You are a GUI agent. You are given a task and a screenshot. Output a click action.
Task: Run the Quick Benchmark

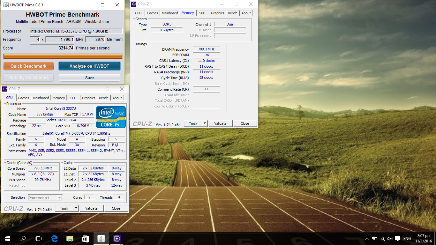pyautogui.click(x=28, y=66)
